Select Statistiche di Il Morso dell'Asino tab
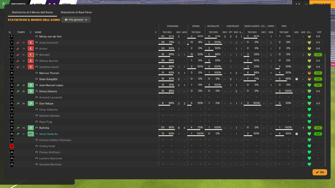The height and width of the screenshot is (188, 335). [32, 12]
